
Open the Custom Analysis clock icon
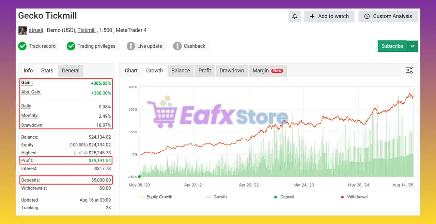click(x=367, y=16)
